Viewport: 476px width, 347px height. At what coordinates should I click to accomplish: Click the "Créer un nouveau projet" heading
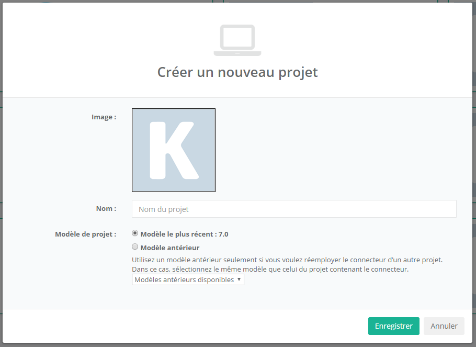[237, 72]
